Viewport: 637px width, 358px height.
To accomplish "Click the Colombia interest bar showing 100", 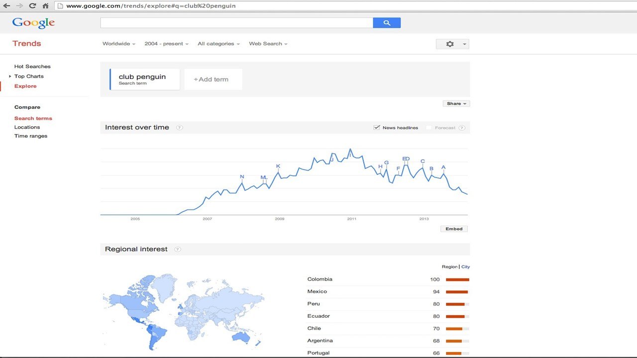I will click(457, 279).
